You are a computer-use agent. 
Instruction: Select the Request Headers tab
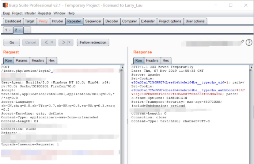[x=38, y=60]
